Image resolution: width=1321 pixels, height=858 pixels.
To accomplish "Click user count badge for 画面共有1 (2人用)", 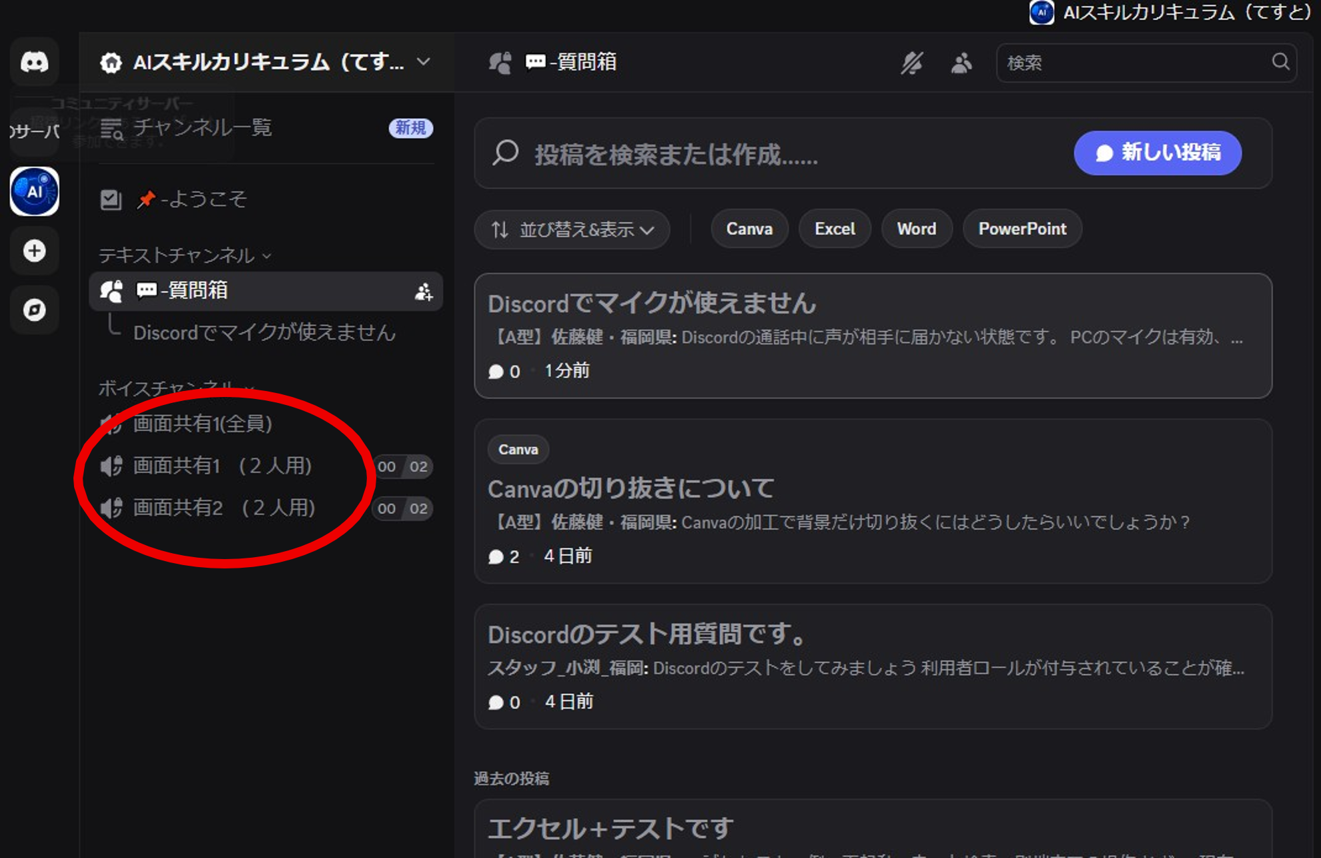I will tap(403, 466).
